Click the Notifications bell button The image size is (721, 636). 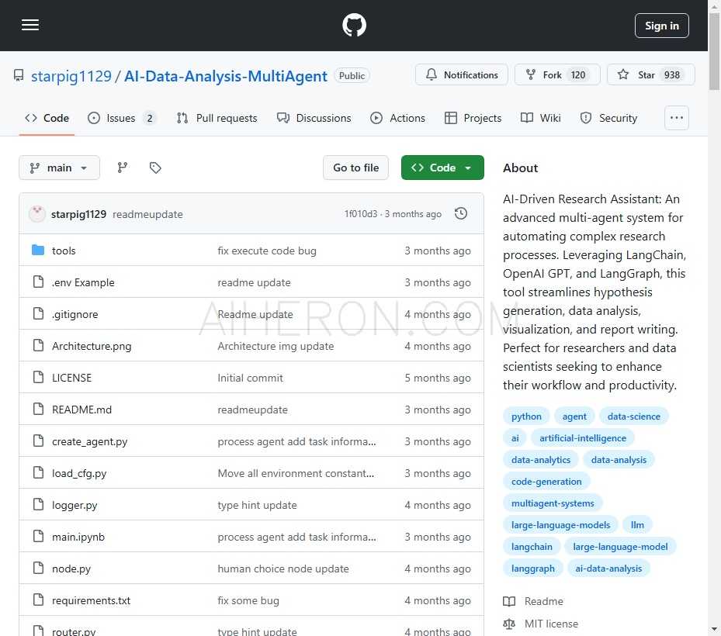click(x=462, y=75)
